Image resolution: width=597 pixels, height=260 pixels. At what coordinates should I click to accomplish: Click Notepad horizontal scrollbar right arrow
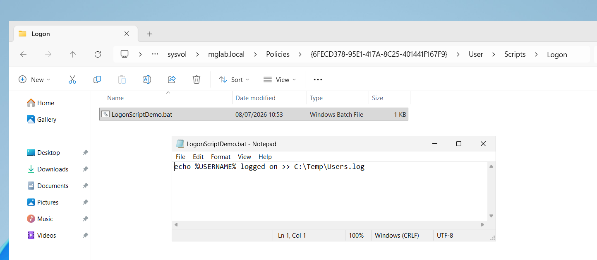click(483, 225)
